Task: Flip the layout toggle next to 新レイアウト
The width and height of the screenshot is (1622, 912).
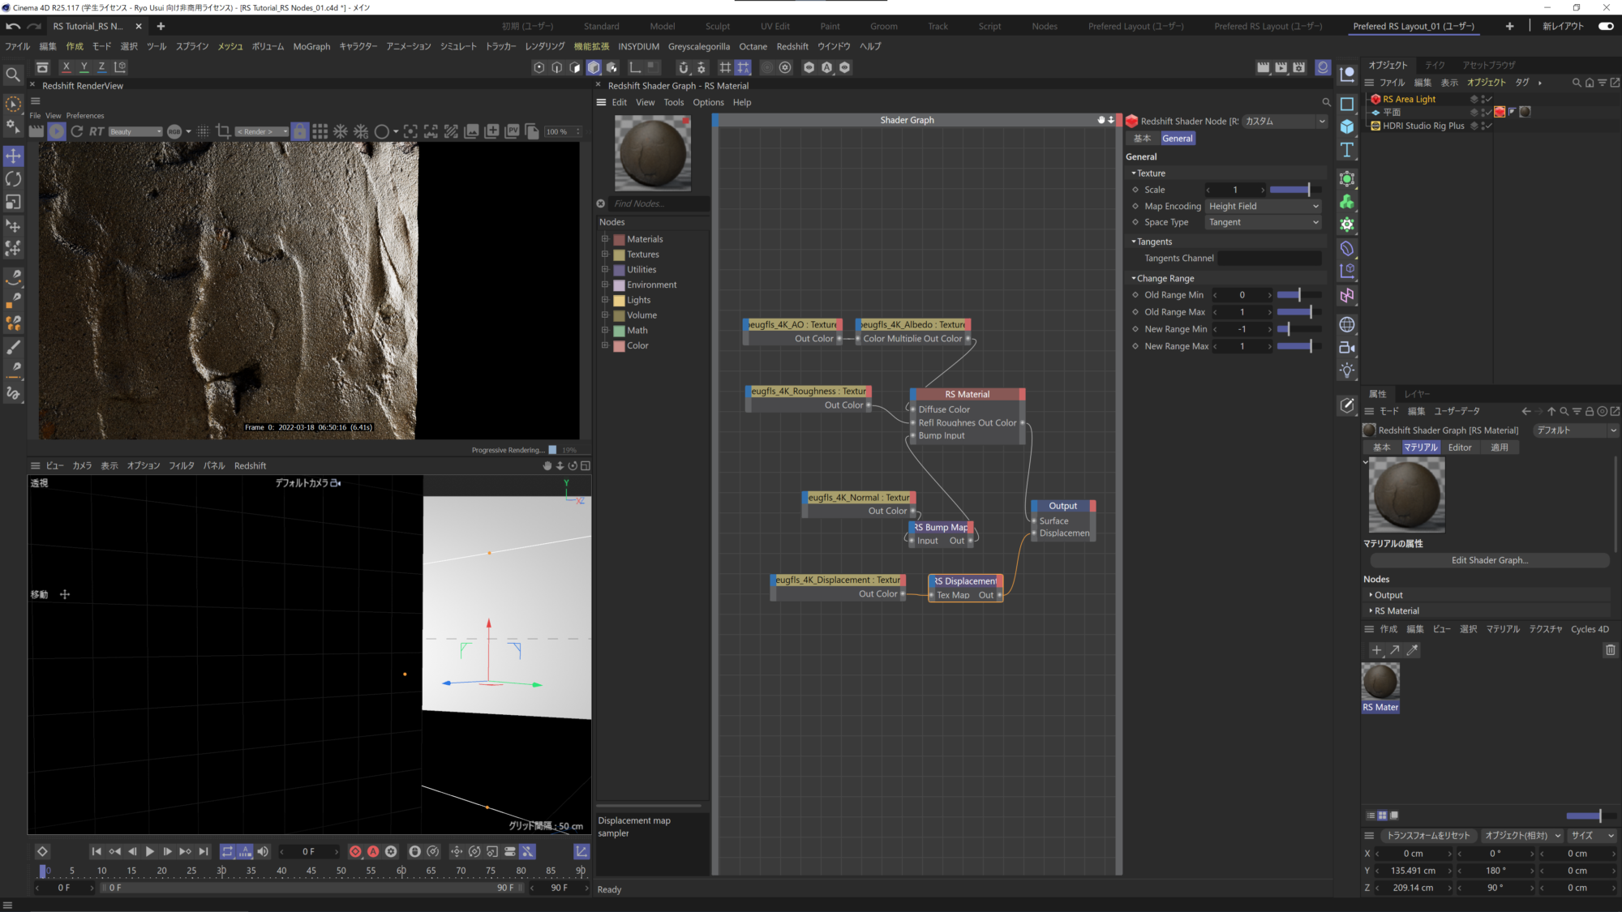Action: 1607,25
